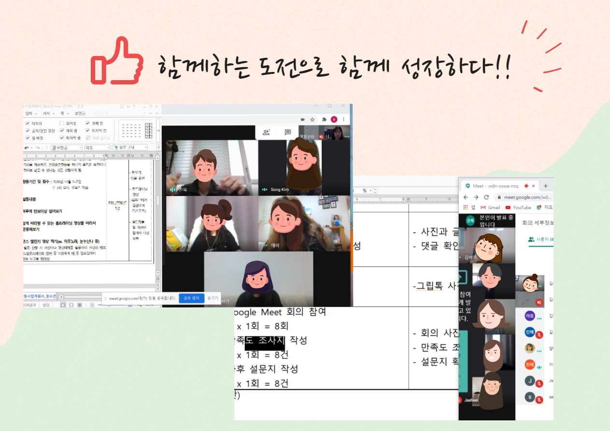Click the undo arrow in Hangul toolbar
The image size is (610, 431).
(27, 148)
